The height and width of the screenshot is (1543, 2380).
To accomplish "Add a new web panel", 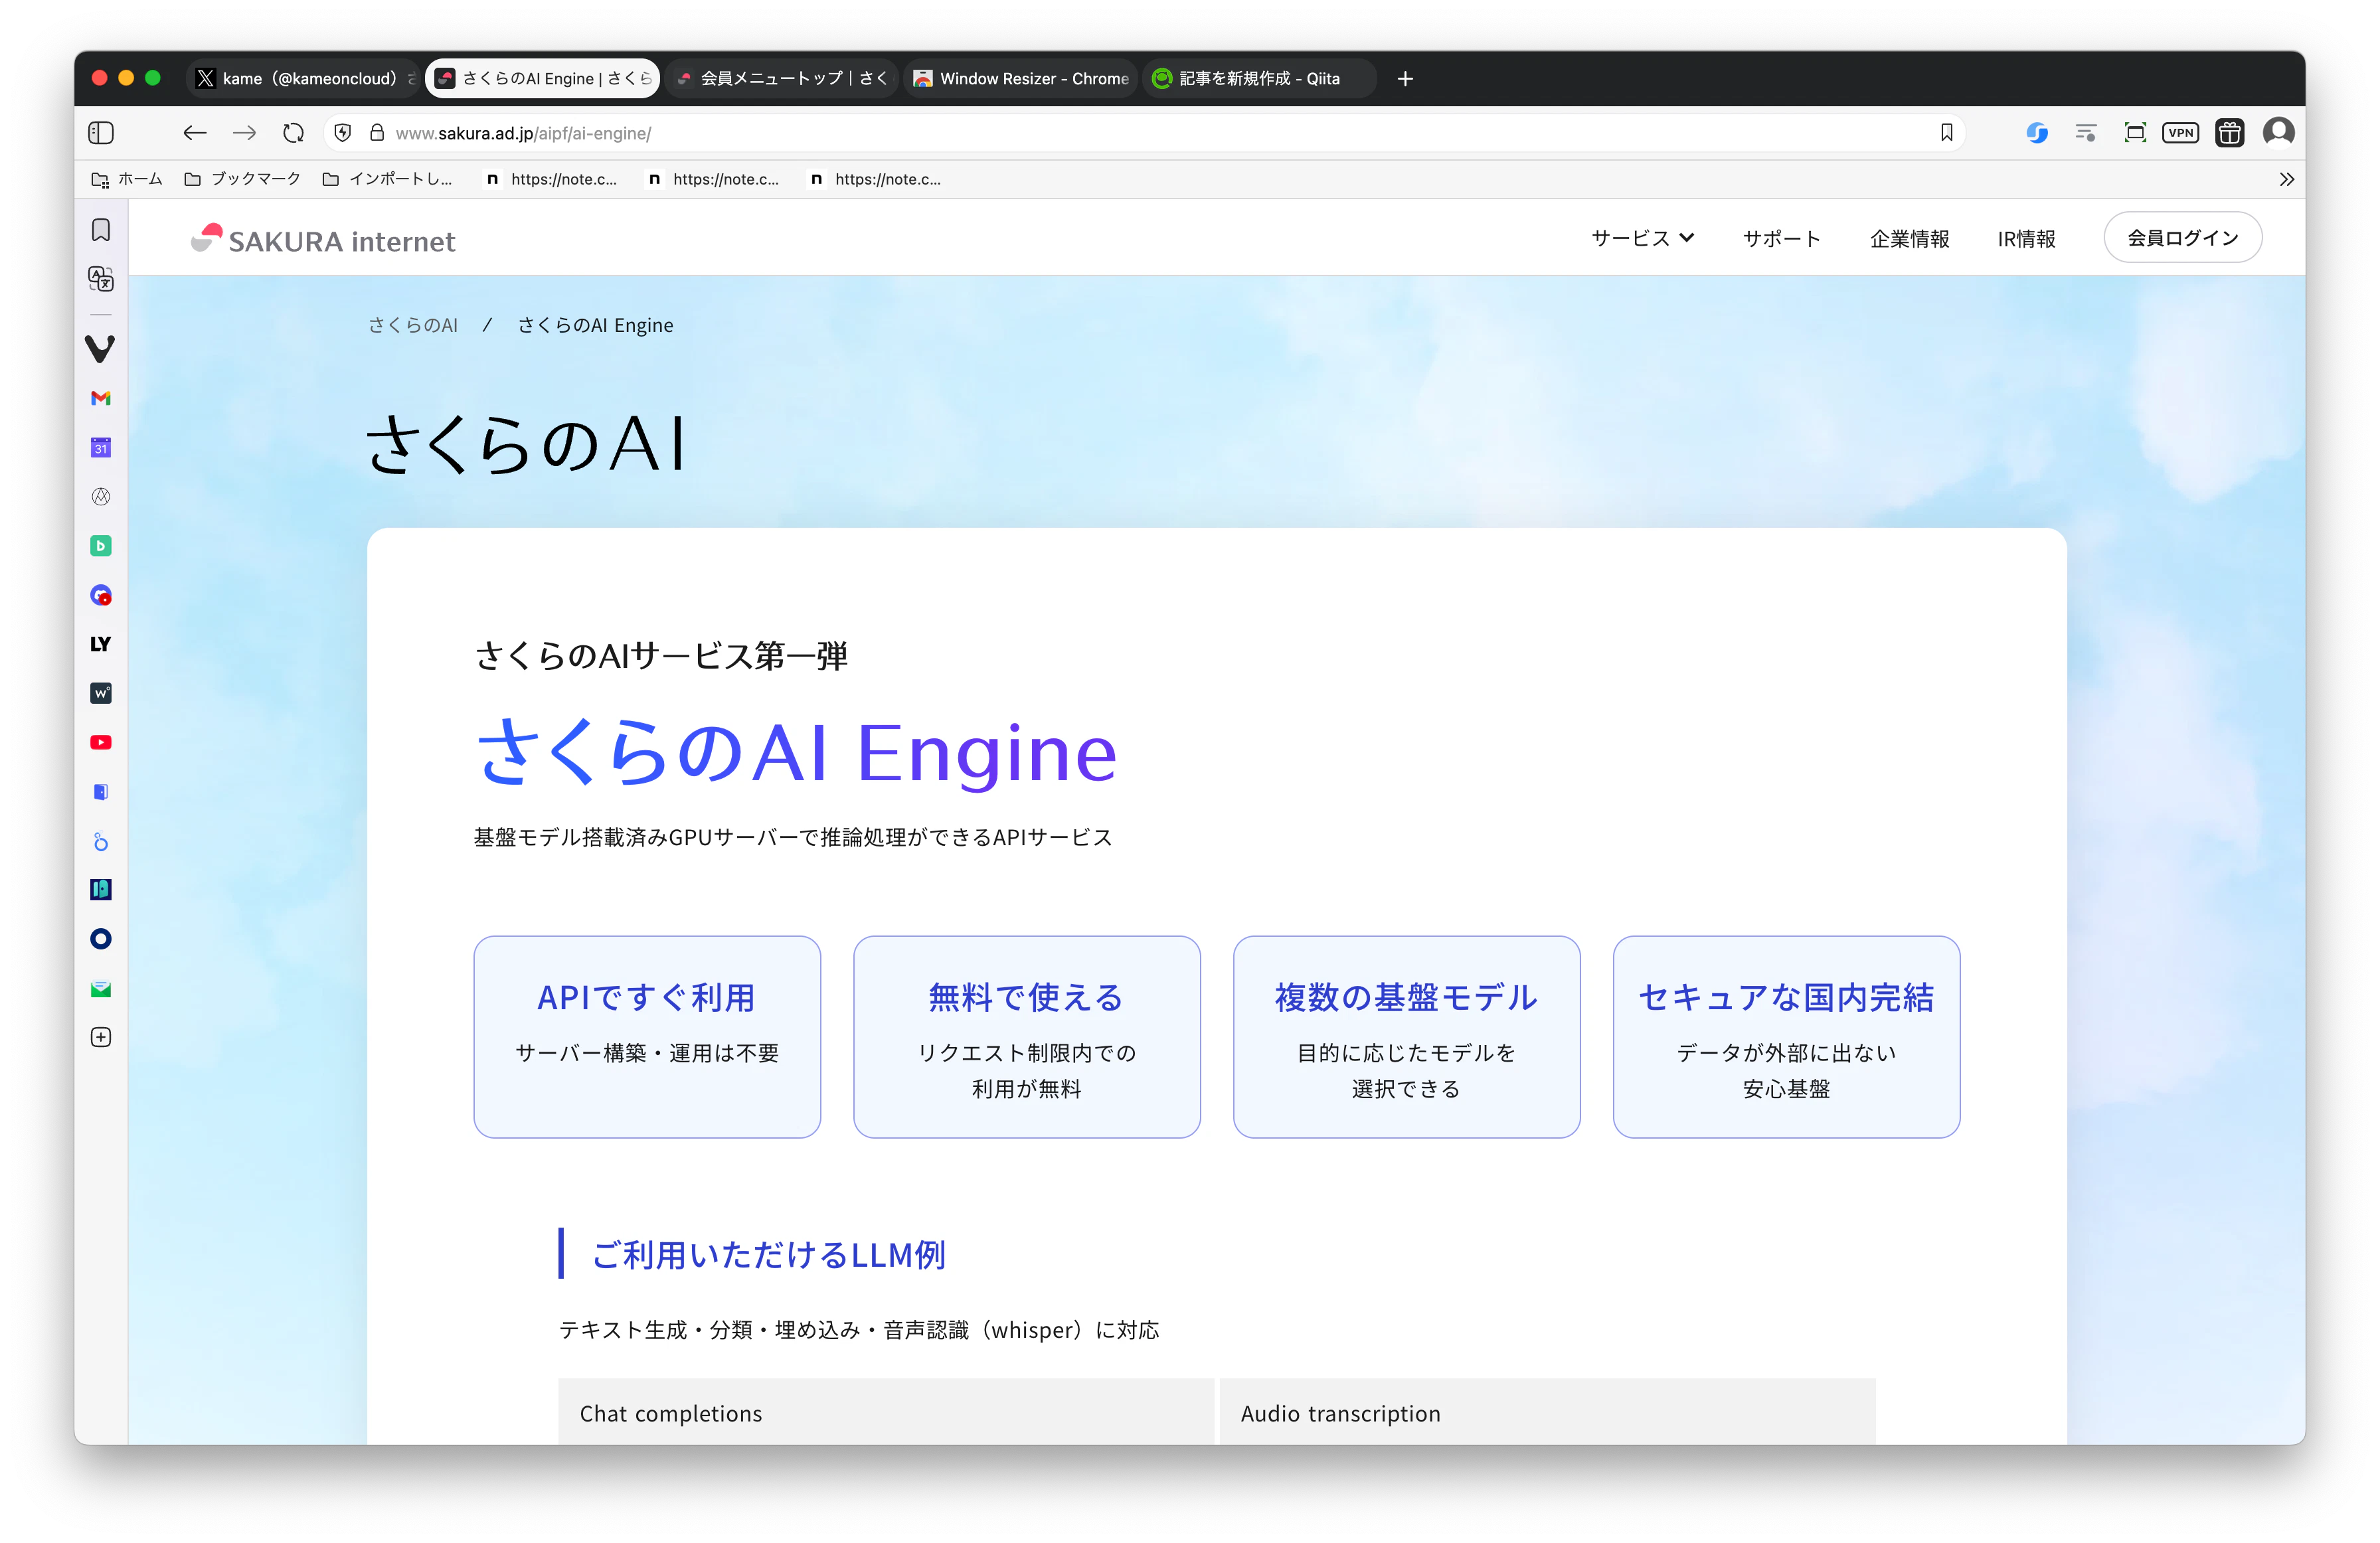I will coord(101,1037).
